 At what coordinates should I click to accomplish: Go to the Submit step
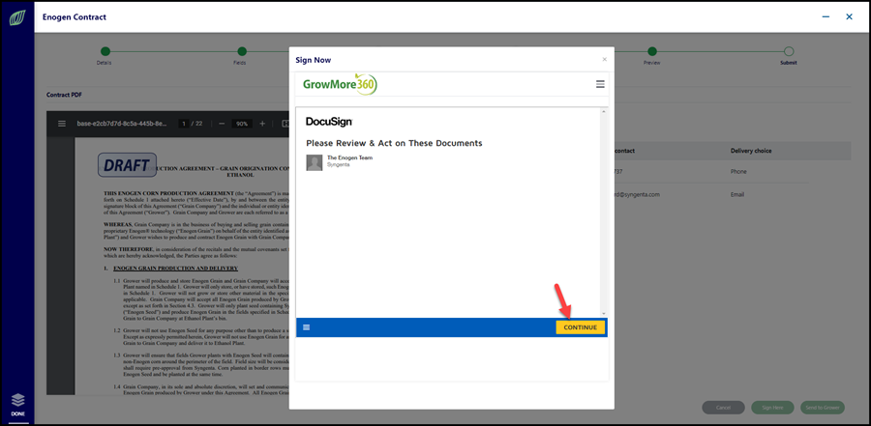pyautogui.click(x=788, y=51)
